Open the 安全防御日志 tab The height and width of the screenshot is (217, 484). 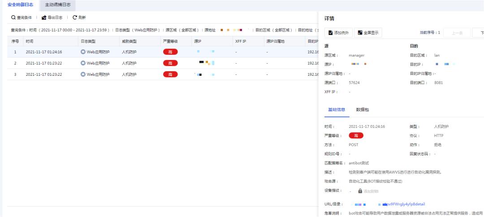(20, 4)
